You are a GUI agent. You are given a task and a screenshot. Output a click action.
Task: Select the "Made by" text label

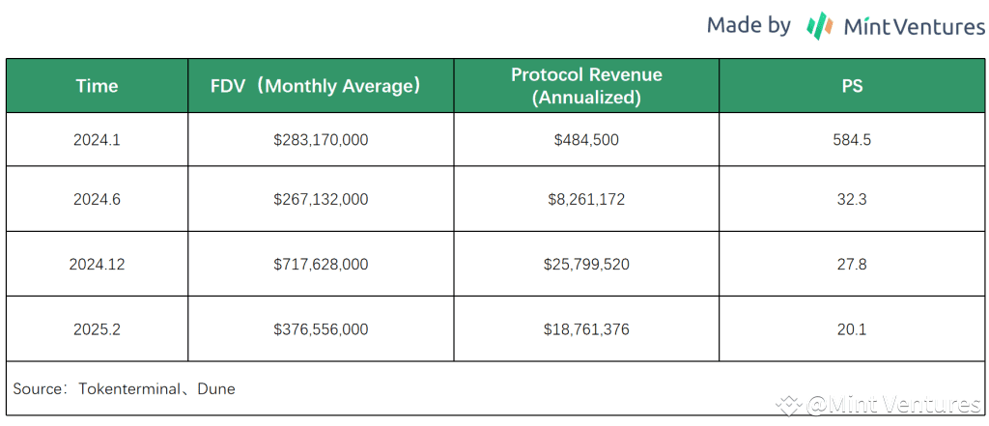pos(749,25)
